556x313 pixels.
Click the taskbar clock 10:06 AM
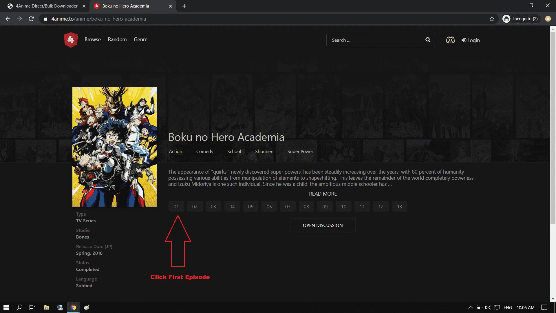pyautogui.click(x=526, y=307)
